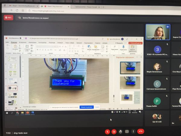
Task: Click the Створити слайд icon
Action: (x=27, y=46)
